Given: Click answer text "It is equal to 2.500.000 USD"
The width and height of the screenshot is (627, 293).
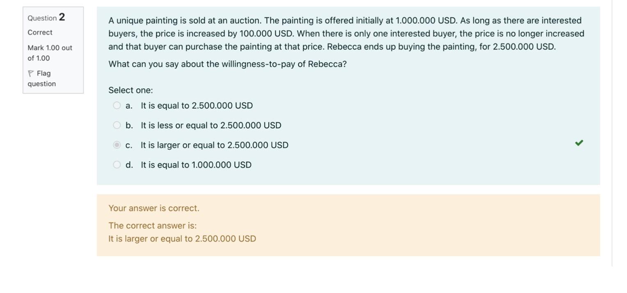Looking at the screenshot, I should 197,105.
